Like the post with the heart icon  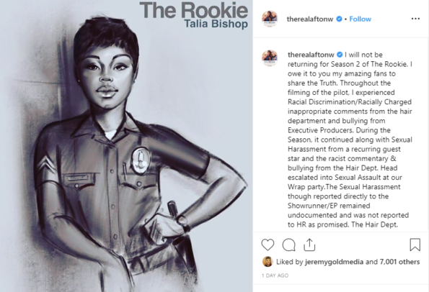point(267,245)
